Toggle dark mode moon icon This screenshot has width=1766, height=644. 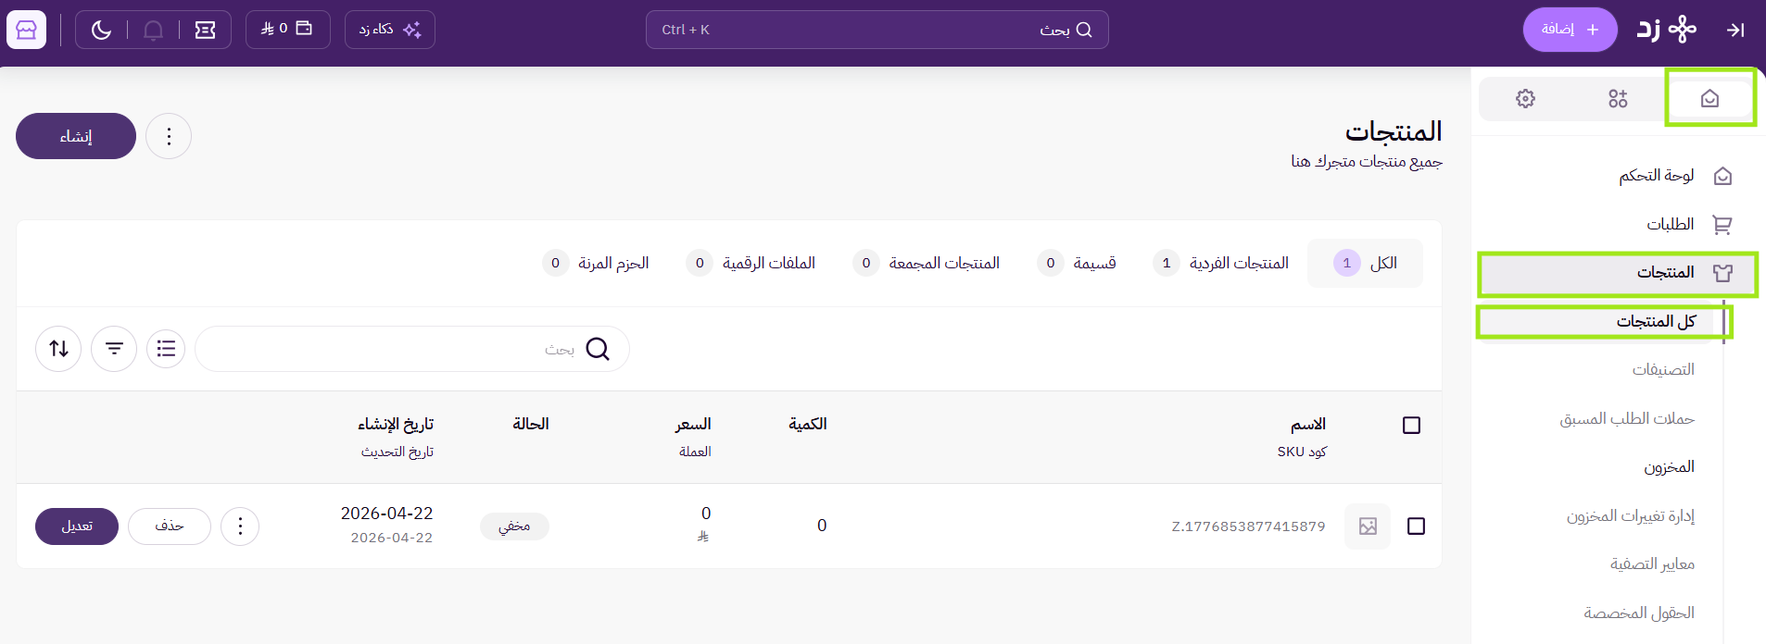101,30
